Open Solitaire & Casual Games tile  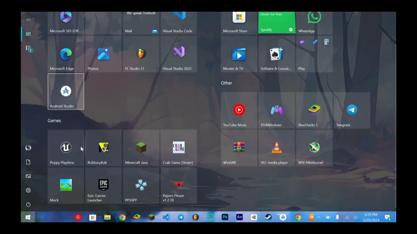pyautogui.click(x=277, y=54)
